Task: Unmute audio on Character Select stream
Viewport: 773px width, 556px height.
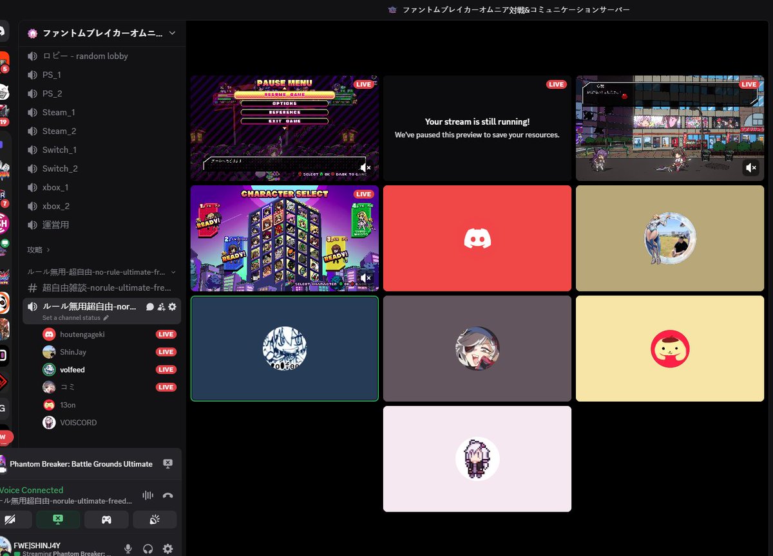Action: pos(365,278)
